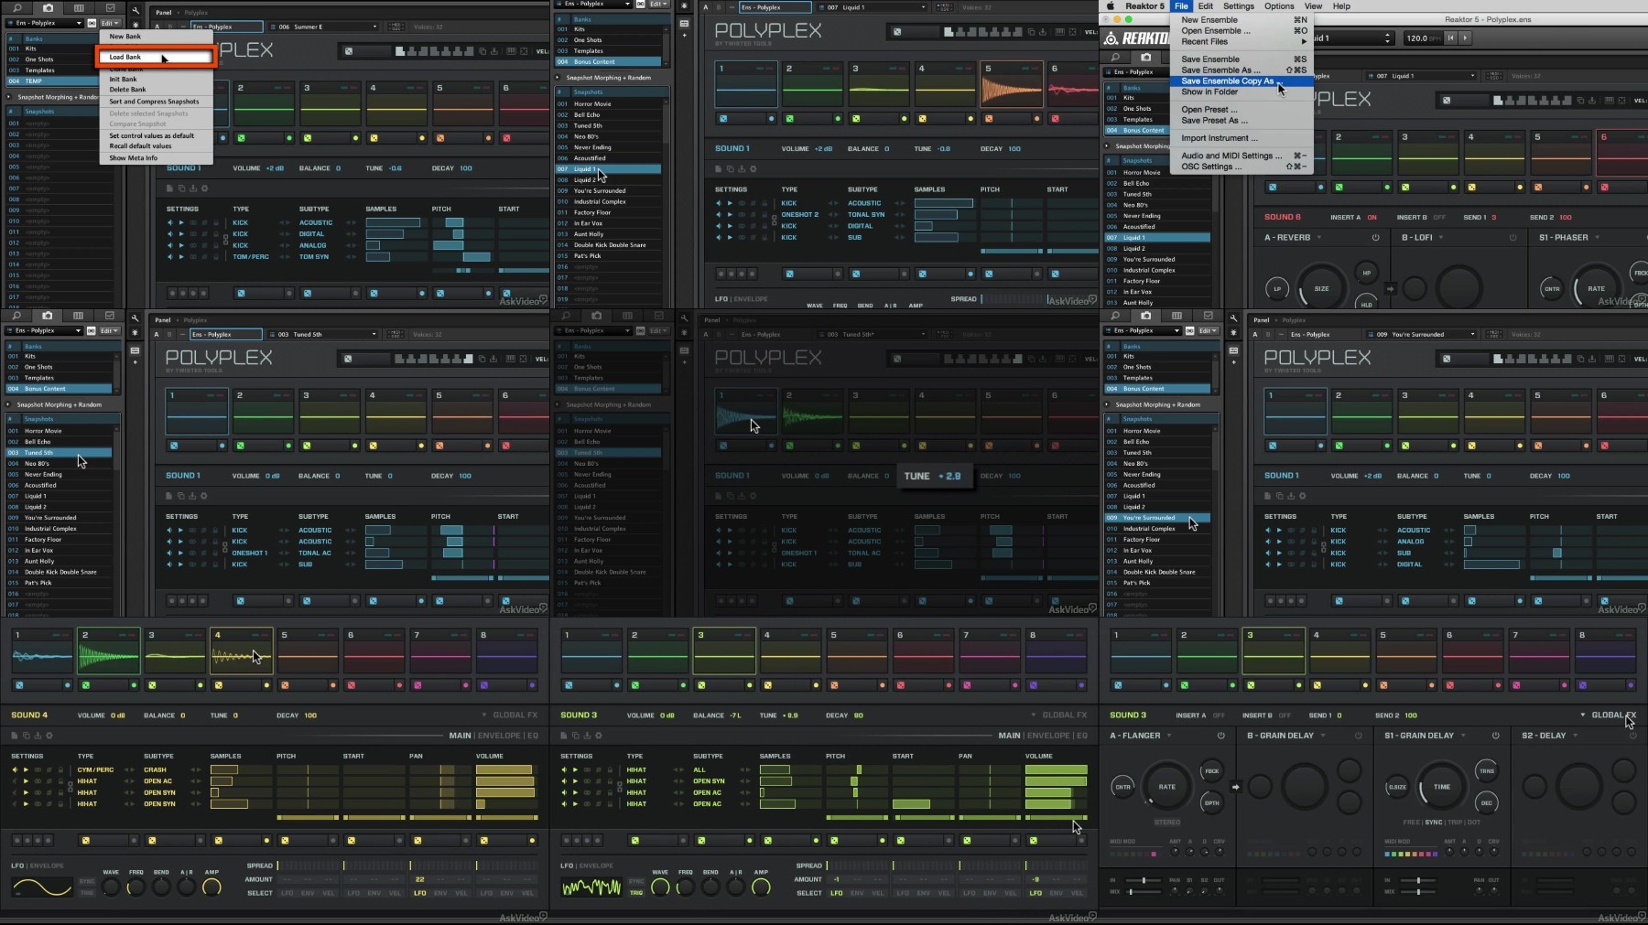
Task: Choose Import Instrument in File menu
Action: coord(1241,138)
